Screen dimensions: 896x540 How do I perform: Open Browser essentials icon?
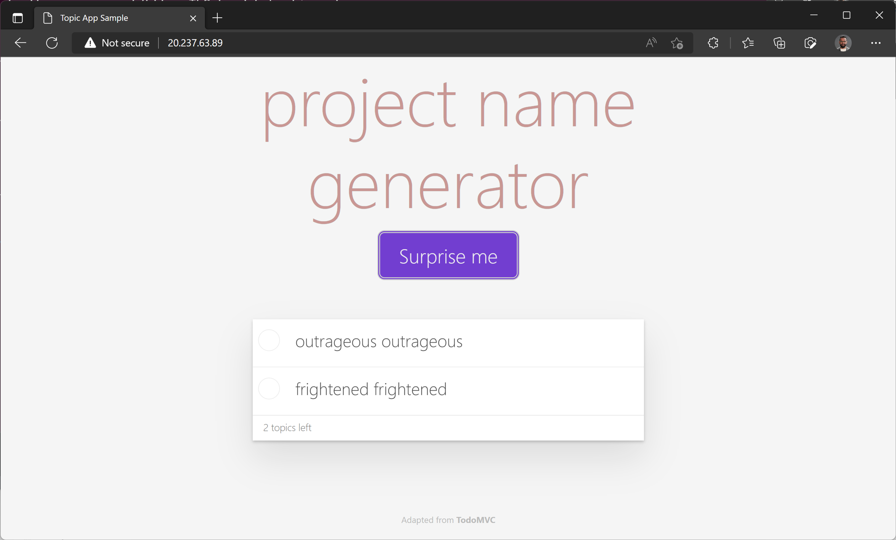click(x=810, y=43)
